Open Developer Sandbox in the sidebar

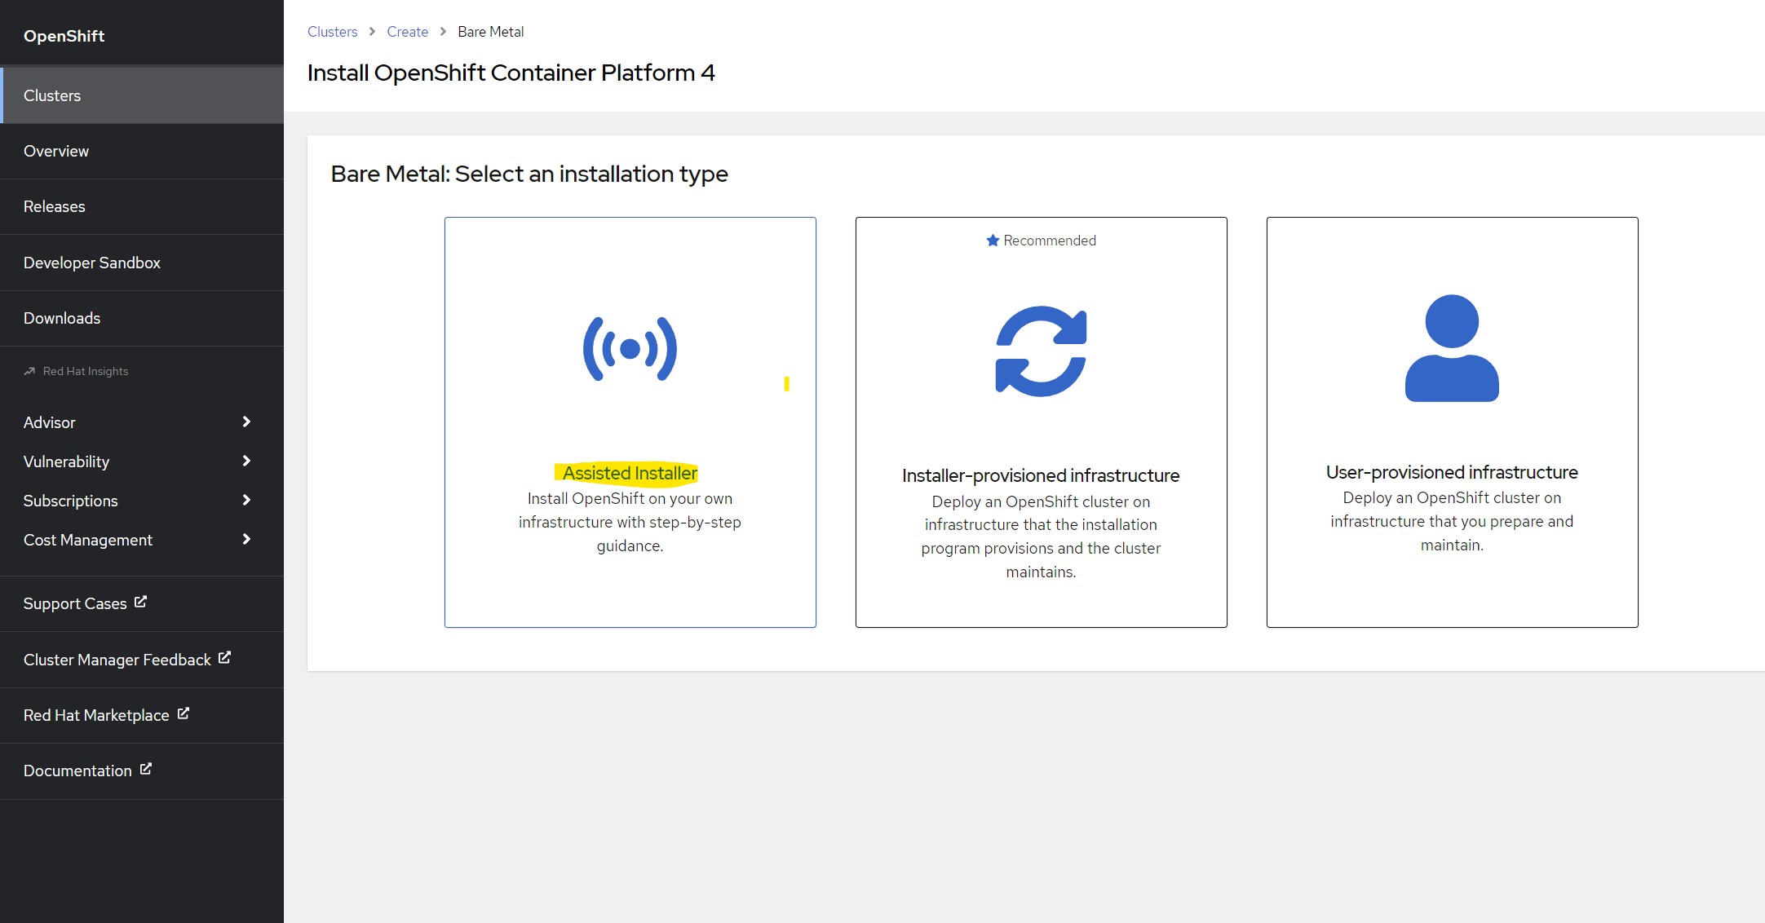pyautogui.click(x=142, y=263)
